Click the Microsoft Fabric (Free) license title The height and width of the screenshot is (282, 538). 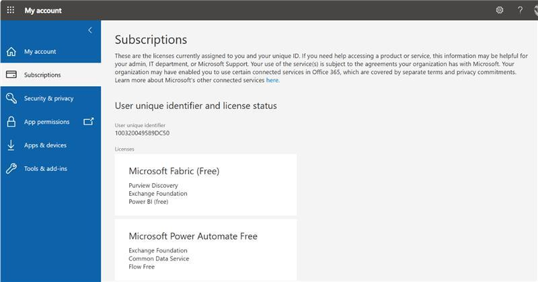coord(174,171)
